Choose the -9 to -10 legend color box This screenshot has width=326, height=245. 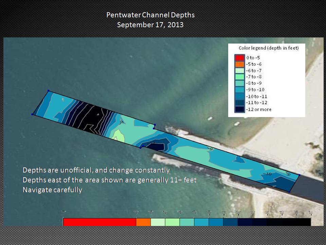coord(239,90)
